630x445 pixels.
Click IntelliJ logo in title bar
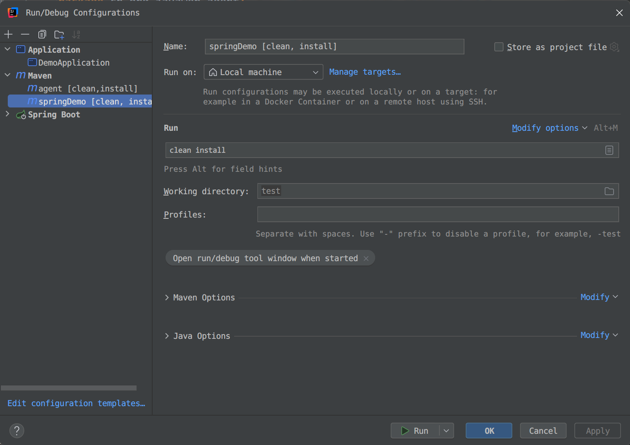13,13
